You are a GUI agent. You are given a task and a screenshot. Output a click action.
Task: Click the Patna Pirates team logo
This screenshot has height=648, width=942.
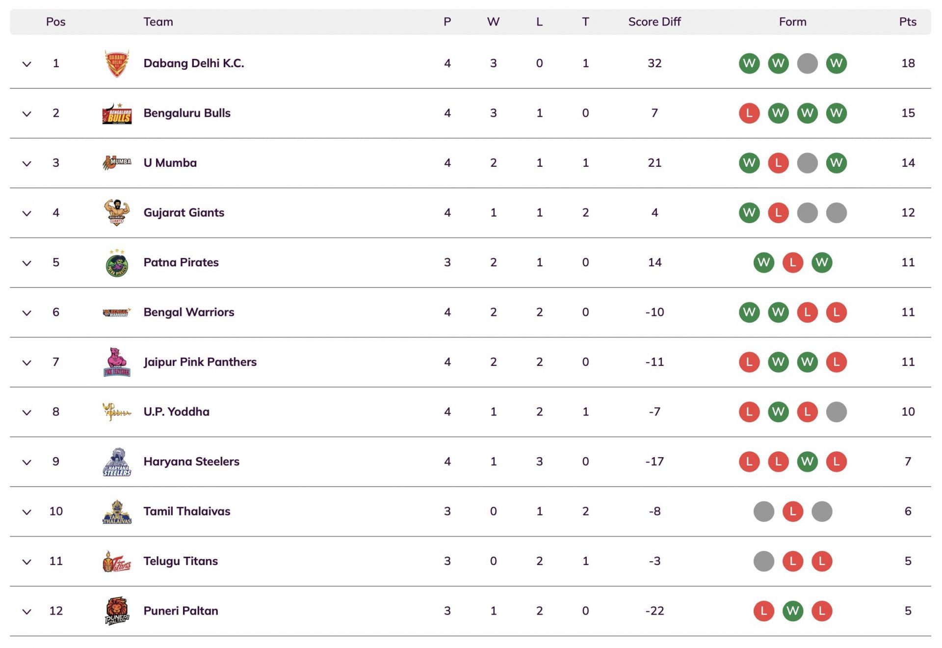coord(117,263)
